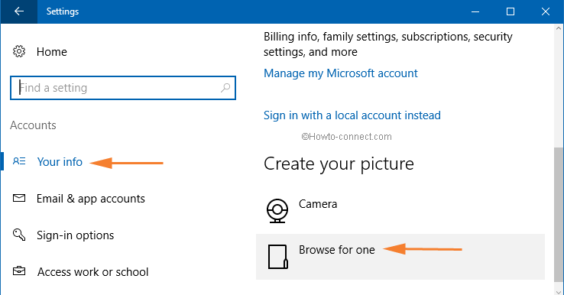This screenshot has width=564, height=295.
Task: Open Email & app accounts page
Action: tap(91, 199)
